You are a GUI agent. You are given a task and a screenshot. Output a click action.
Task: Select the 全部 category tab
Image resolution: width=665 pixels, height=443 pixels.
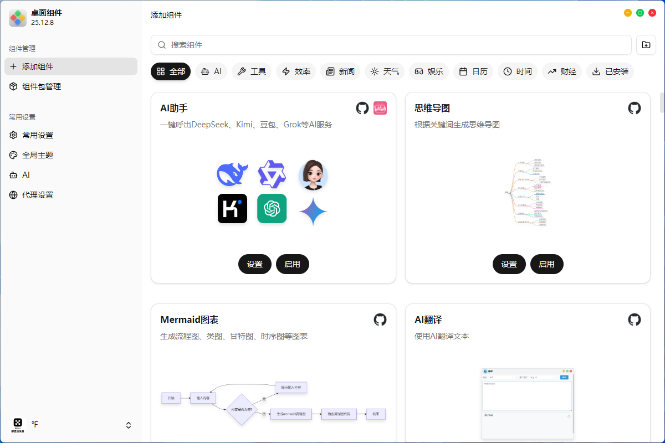[171, 71]
